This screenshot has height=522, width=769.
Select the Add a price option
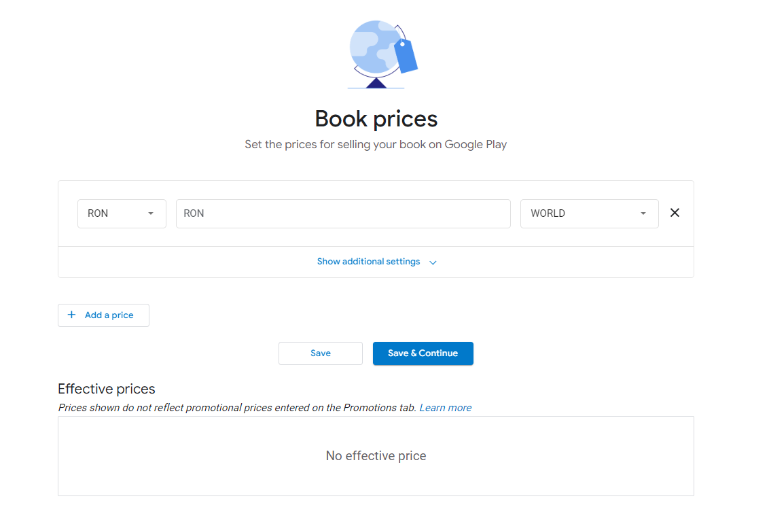tap(103, 315)
